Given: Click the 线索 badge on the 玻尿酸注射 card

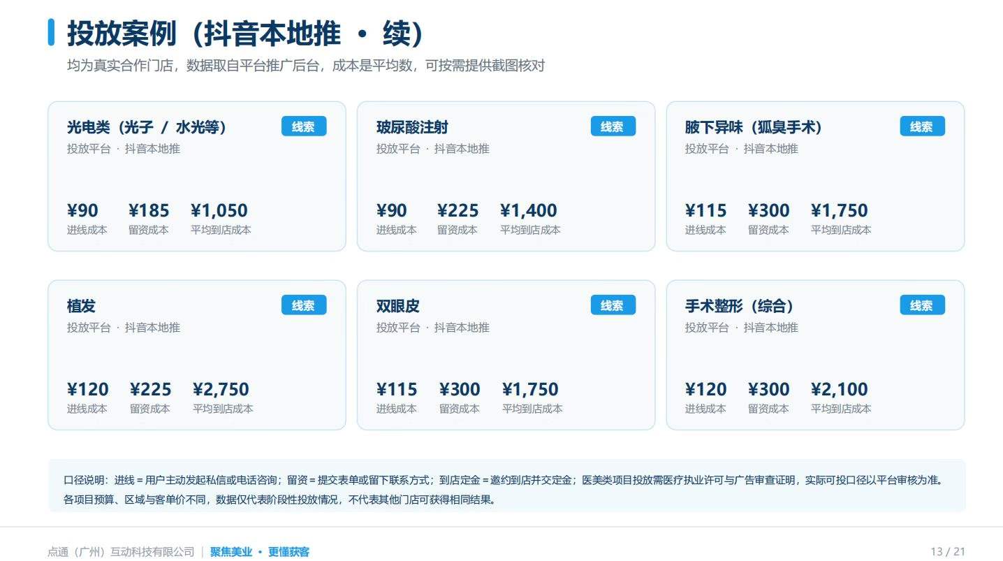Looking at the screenshot, I should (613, 126).
